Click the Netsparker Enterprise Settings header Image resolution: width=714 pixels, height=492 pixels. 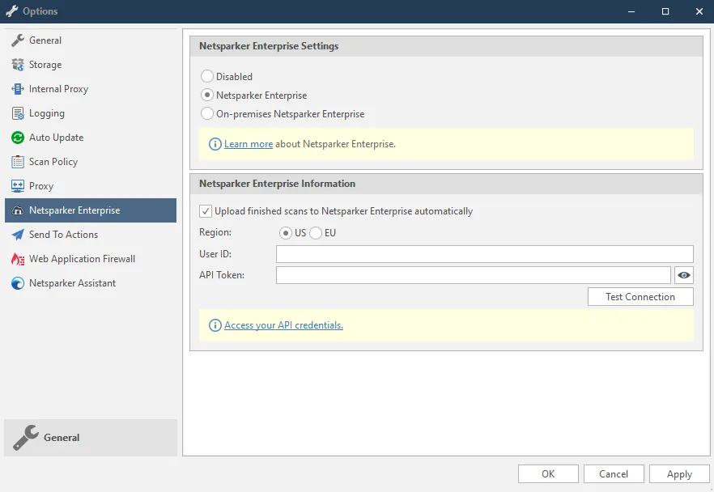pos(446,46)
